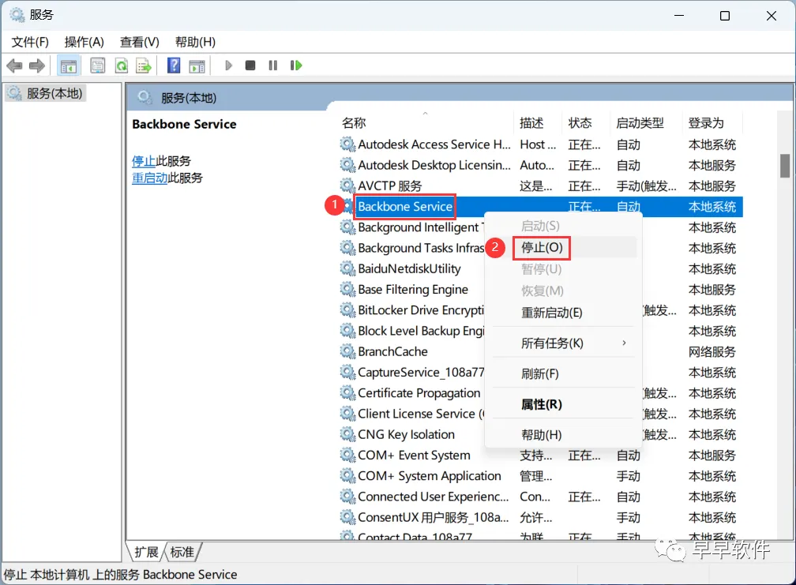Viewport: 796px width, 585px height.
Task: Choose 重新启动(E) in the context menu
Action: pos(564,313)
